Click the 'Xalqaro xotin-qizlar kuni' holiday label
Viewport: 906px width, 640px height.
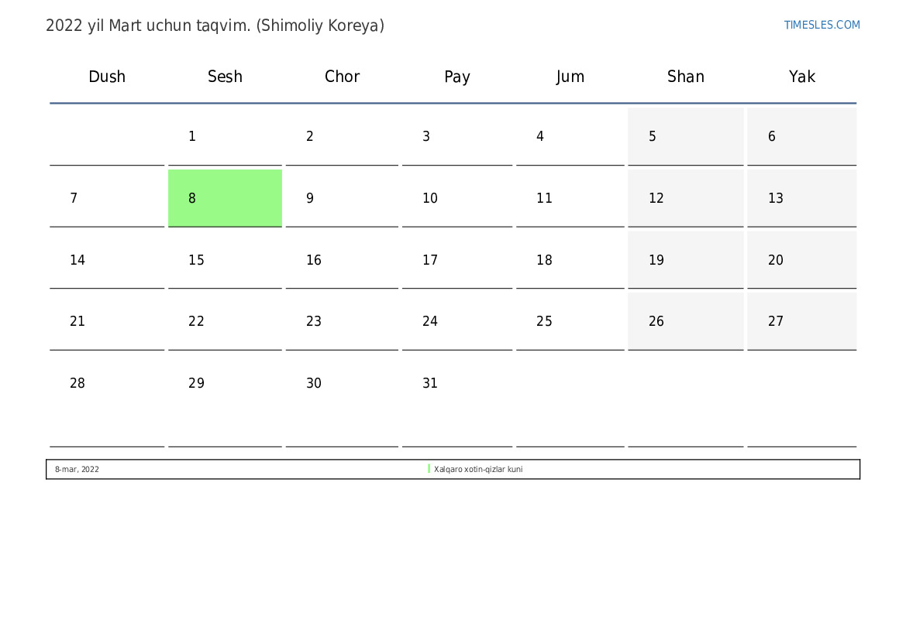[x=478, y=469]
